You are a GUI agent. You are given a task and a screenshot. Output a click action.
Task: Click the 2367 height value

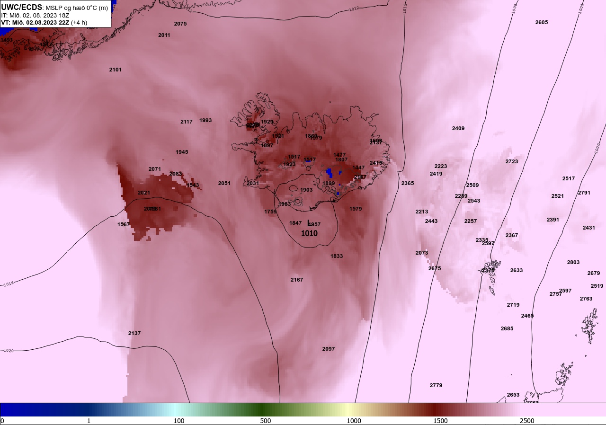pos(512,235)
